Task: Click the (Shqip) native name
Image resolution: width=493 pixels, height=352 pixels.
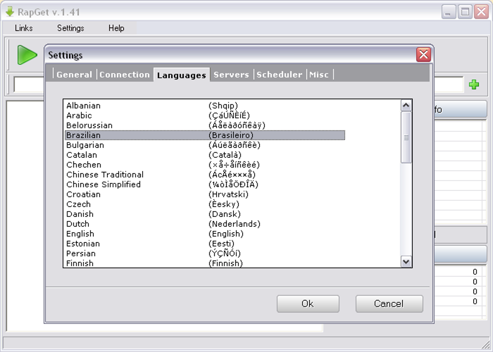Action: pos(223,106)
